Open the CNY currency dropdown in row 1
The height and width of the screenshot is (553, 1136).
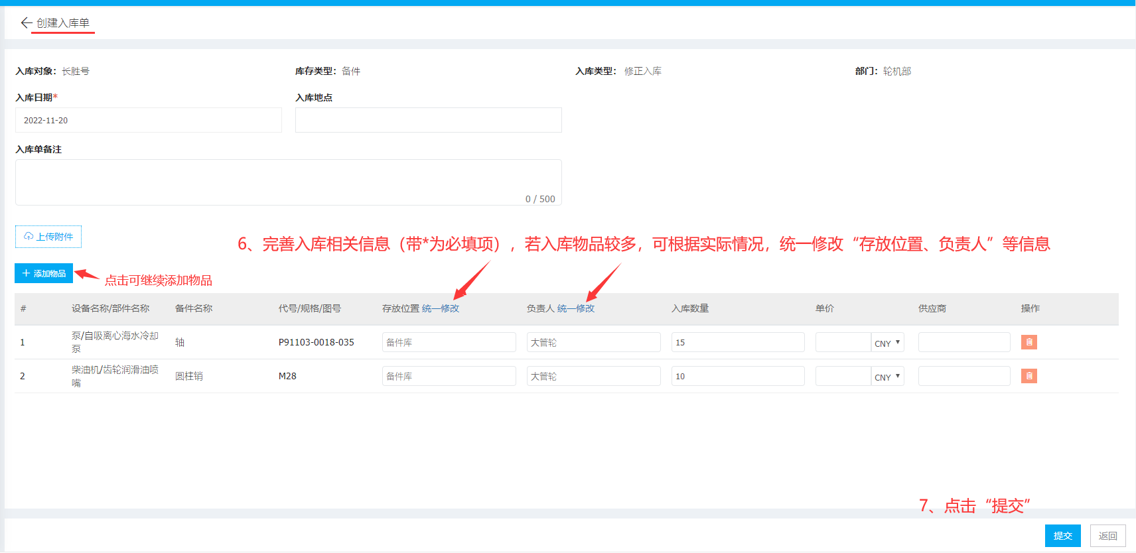click(x=888, y=343)
